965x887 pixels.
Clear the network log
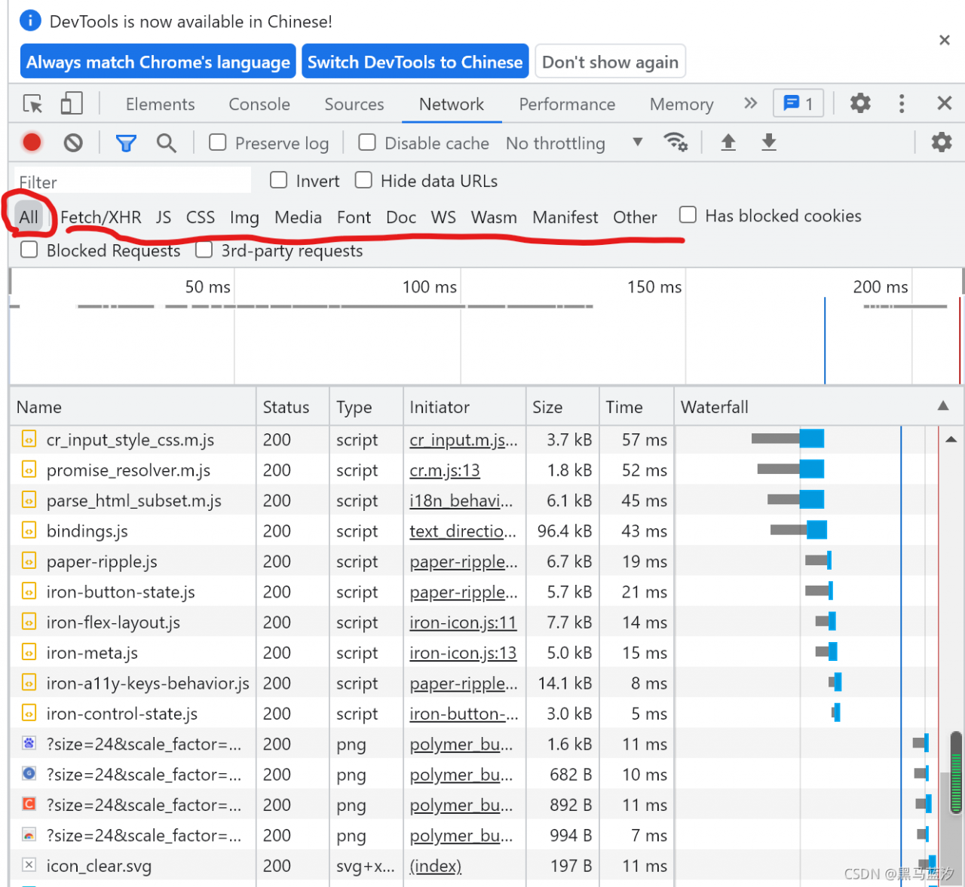tap(73, 142)
